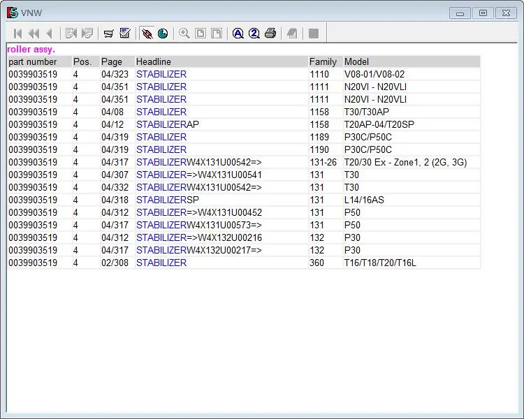Sort by the Headline column header
Screen dimensions: 524x419
154,62
